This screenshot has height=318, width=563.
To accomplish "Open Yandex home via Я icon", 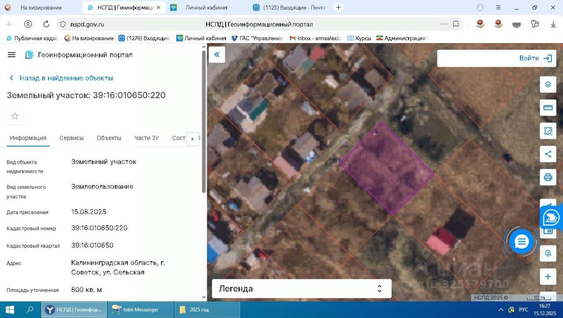I will [28, 24].
